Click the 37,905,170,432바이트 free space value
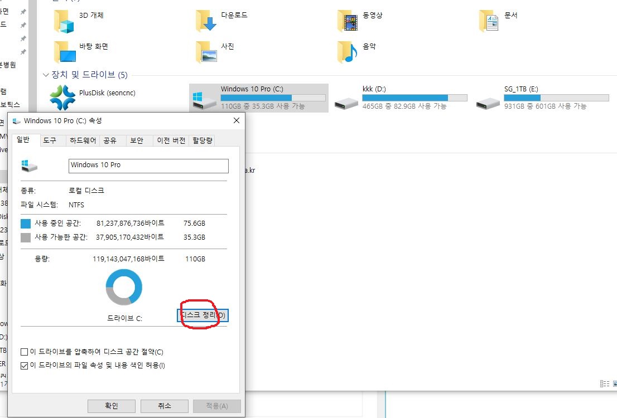The width and height of the screenshot is (617, 418). tap(130, 237)
